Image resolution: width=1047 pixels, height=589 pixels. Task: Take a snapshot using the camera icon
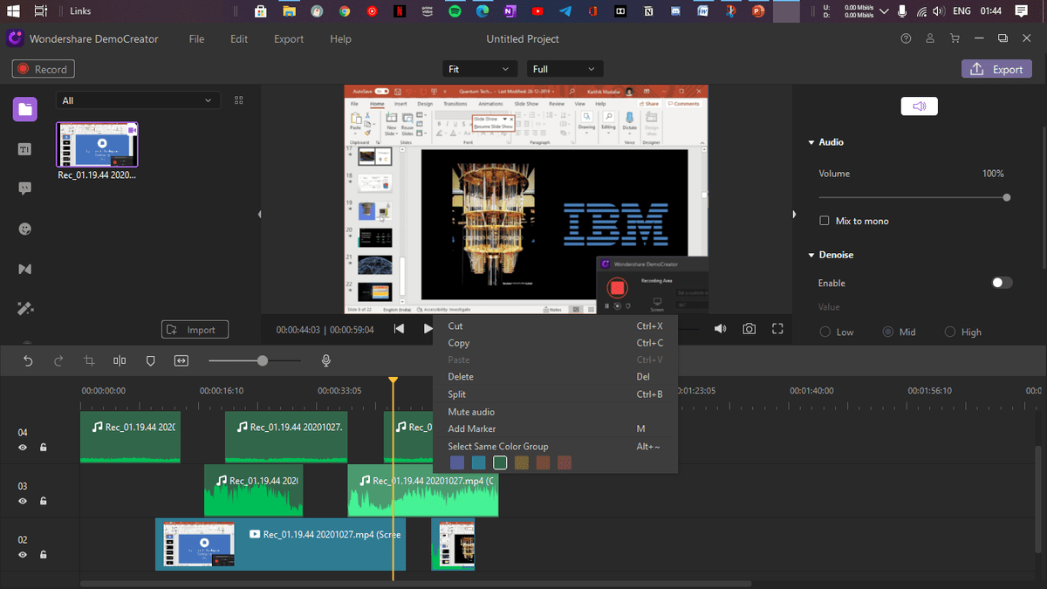coord(749,328)
